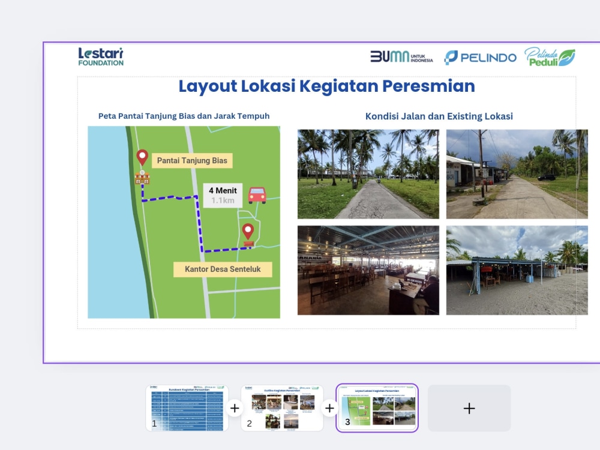Add a new page with large plus tile

(x=469, y=408)
